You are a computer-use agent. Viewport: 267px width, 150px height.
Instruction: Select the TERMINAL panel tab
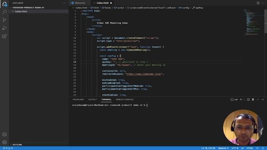(x=106, y=100)
